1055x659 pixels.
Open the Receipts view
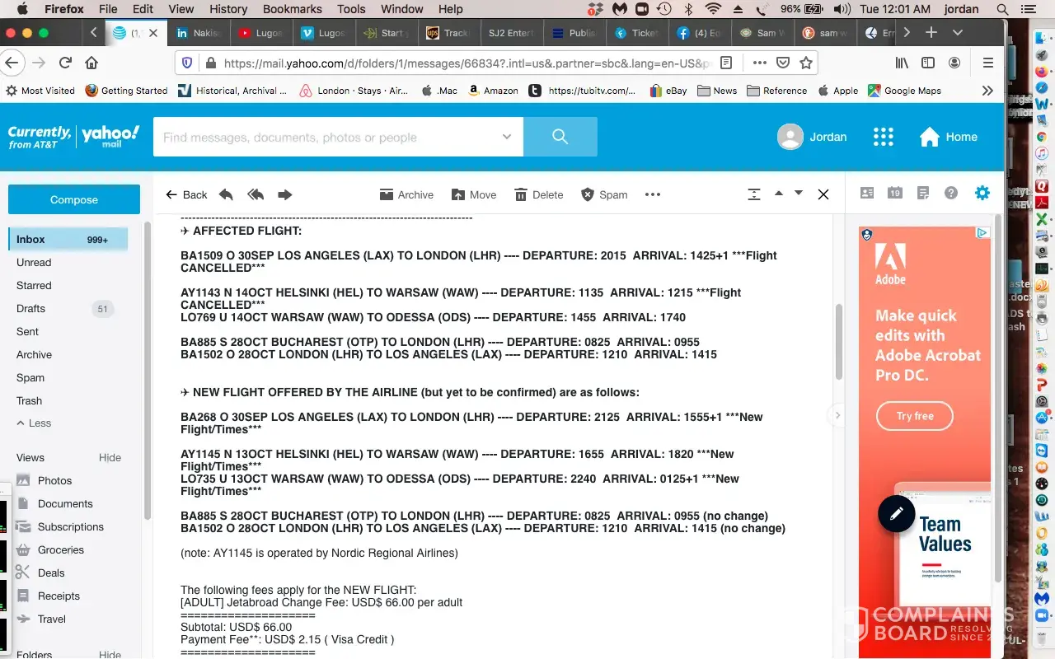coord(59,596)
